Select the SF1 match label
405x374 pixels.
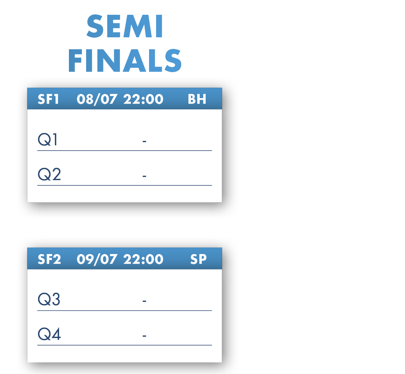(x=48, y=99)
